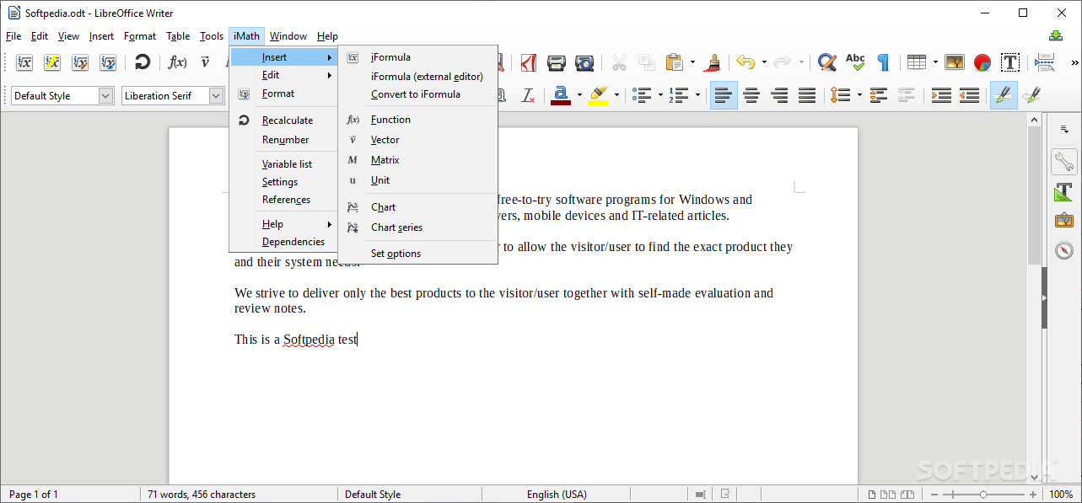This screenshot has width=1082, height=503.
Task: Click the Export as PDF icon
Action: (x=529, y=62)
